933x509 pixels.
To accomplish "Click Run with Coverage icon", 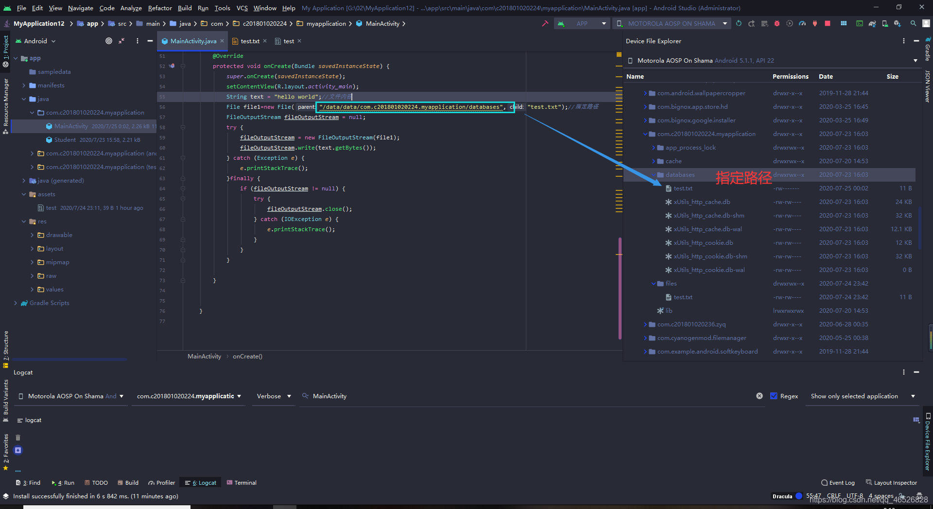I will pyautogui.click(x=790, y=23).
